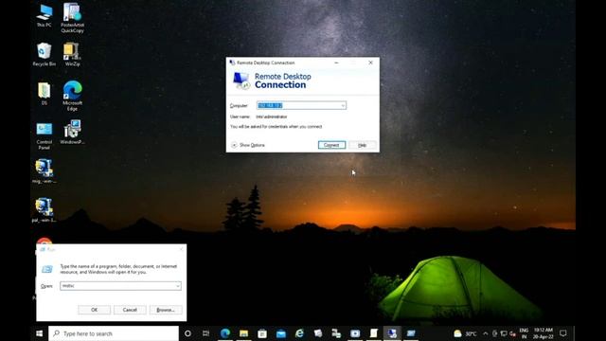Viewport: 606px width, 341px height.
Task: Click the Remote Desktop Connection taskbar icon
Action: (392, 333)
